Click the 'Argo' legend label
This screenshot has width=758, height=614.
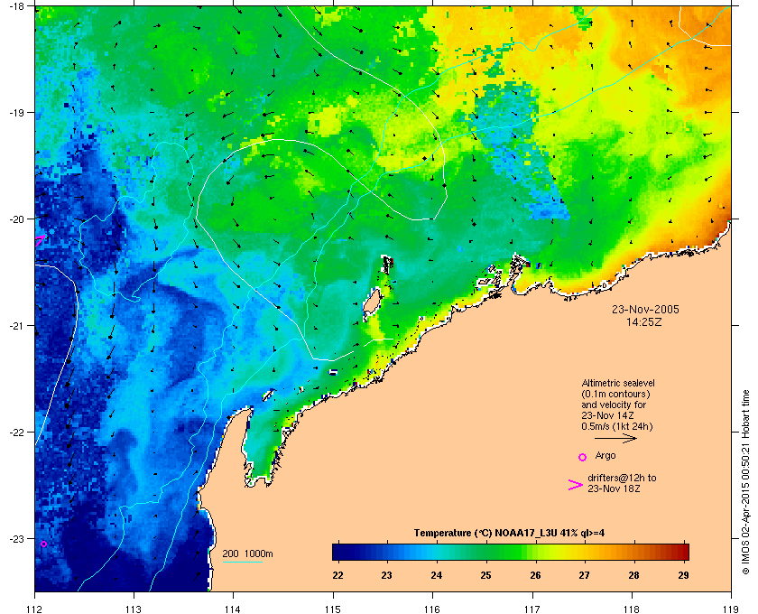pos(605,455)
